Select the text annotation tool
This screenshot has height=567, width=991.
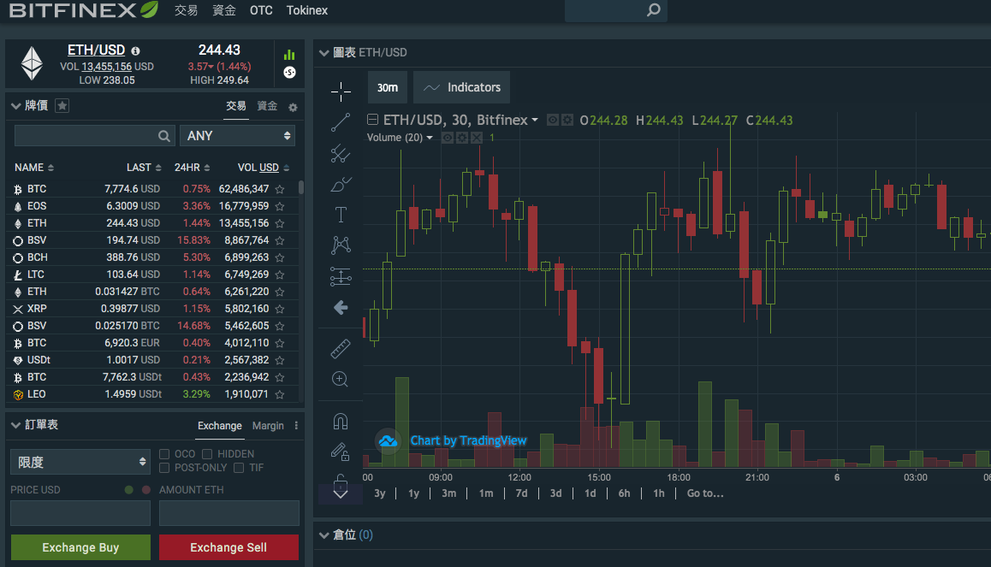[x=341, y=215]
